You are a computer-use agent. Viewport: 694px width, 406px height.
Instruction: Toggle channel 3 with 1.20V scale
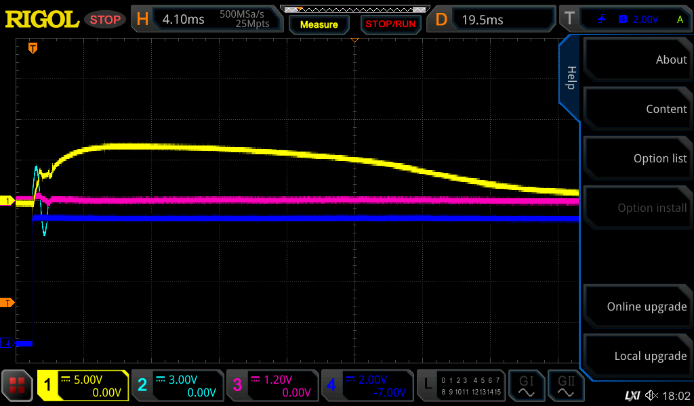272,386
